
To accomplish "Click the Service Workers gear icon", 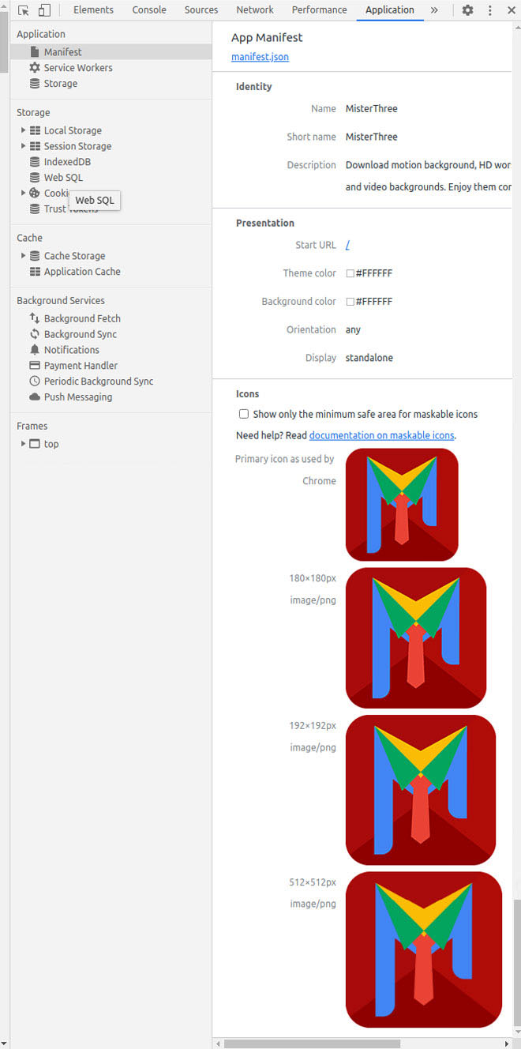I will point(35,68).
